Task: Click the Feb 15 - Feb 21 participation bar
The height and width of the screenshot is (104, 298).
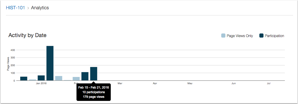Action: (94, 74)
